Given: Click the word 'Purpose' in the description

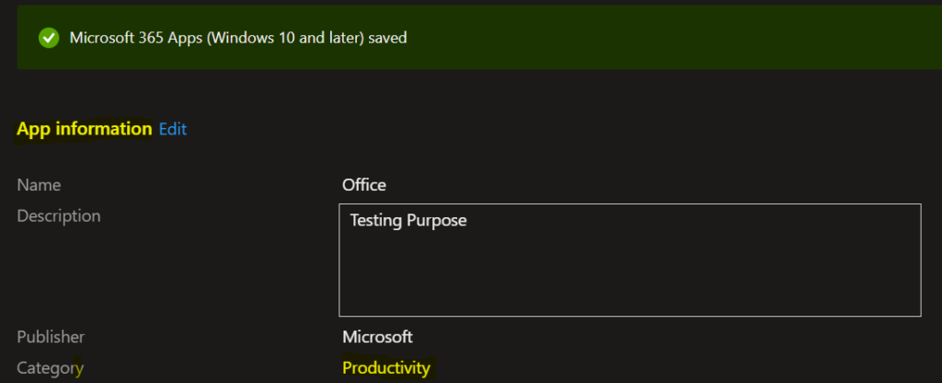Looking at the screenshot, I should tap(437, 221).
